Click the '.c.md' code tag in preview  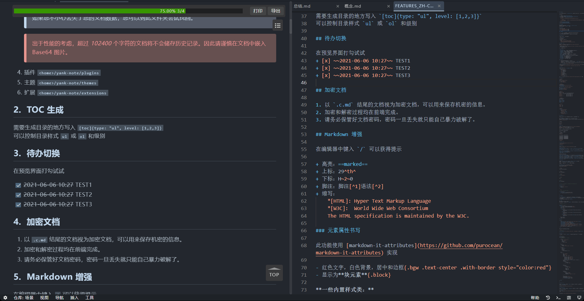pyautogui.click(x=40, y=240)
